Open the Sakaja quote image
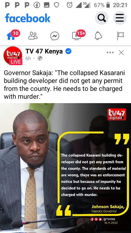Image resolution: width=131 pixels, height=233 pixels. click(65, 168)
